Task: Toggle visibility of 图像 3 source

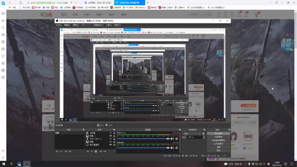Action: click(111, 136)
